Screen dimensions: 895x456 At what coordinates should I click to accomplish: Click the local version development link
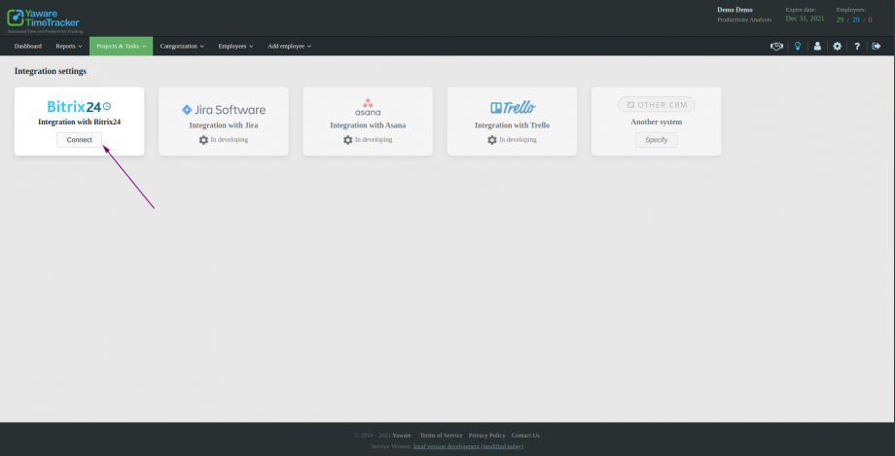click(x=468, y=446)
